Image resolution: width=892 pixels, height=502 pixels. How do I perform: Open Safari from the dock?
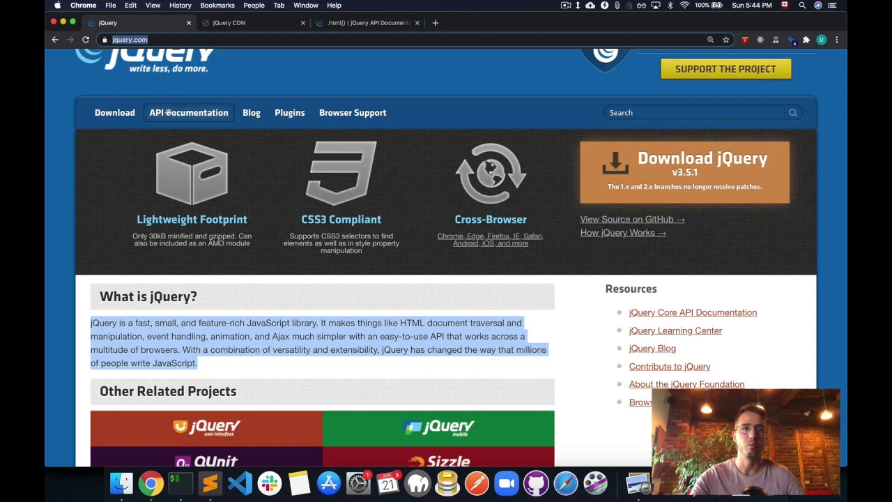(566, 484)
